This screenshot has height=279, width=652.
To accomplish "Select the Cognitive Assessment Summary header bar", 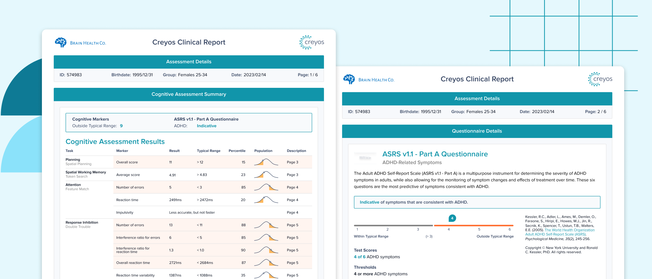I will pos(189,94).
